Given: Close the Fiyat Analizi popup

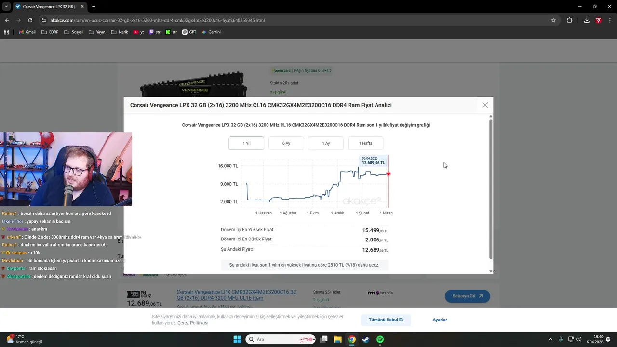Looking at the screenshot, I should 485,105.
